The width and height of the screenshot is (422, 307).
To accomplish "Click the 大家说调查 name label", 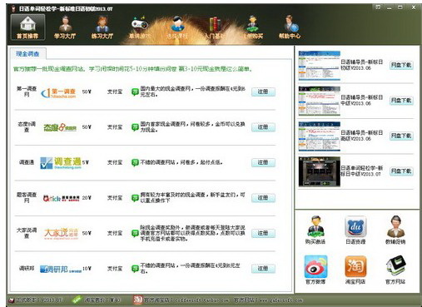I will tap(27, 233).
